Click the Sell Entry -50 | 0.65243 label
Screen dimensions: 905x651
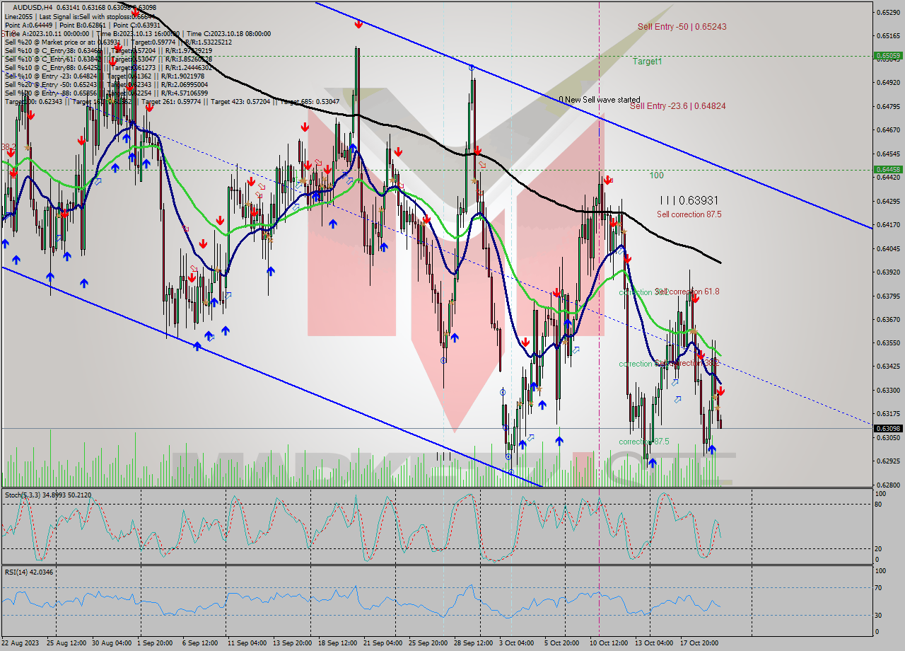point(682,26)
